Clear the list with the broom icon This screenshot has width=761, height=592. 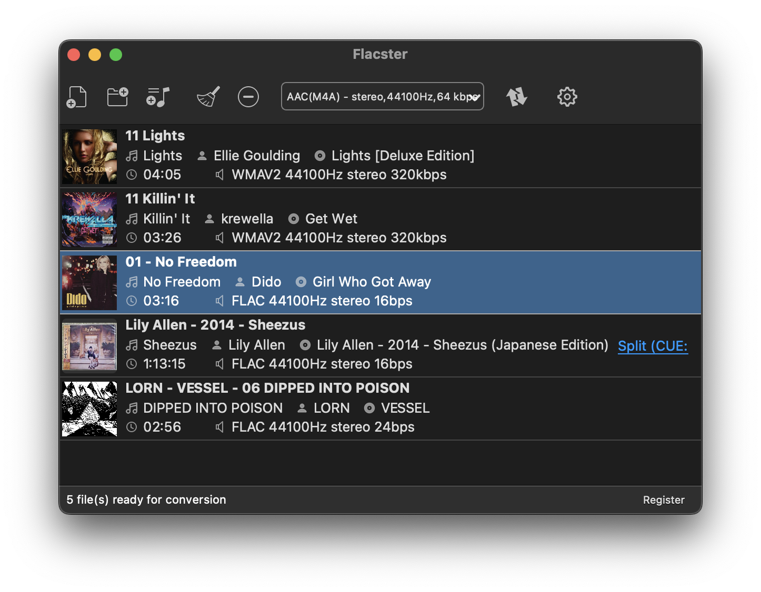tap(208, 97)
